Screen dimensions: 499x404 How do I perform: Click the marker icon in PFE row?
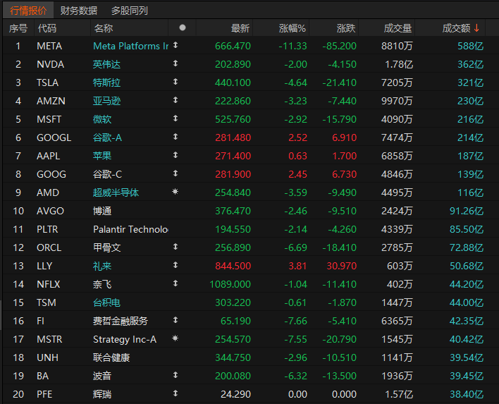click(x=175, y=393)
